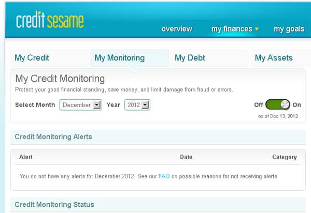Click the Alert column header
The height and width of the screenshot is (213, 311).
click(26, 157)
